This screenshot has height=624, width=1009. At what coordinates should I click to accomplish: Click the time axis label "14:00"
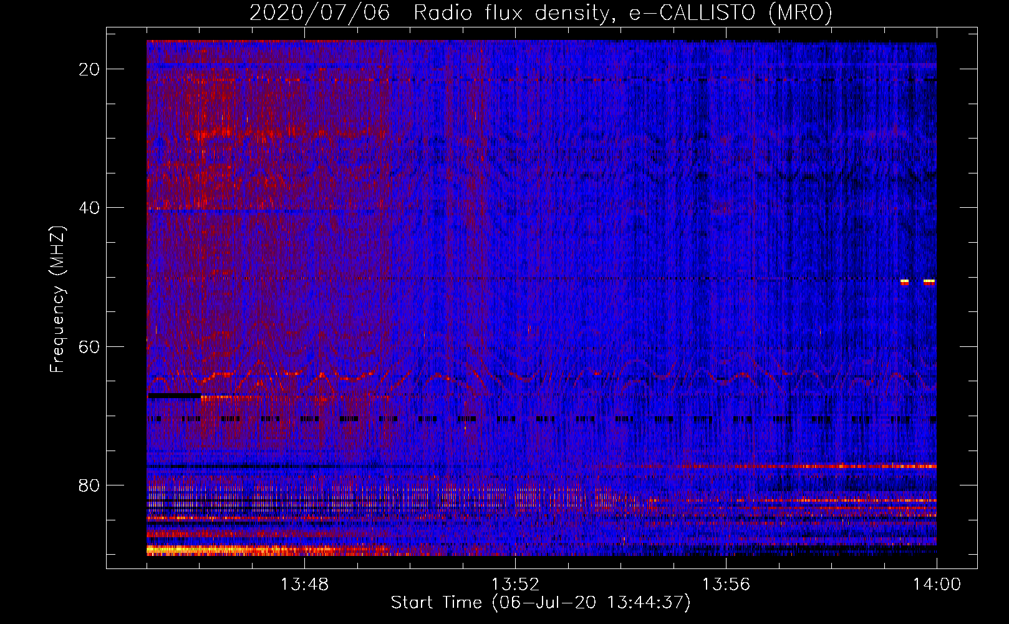click(x=937, y=585)
